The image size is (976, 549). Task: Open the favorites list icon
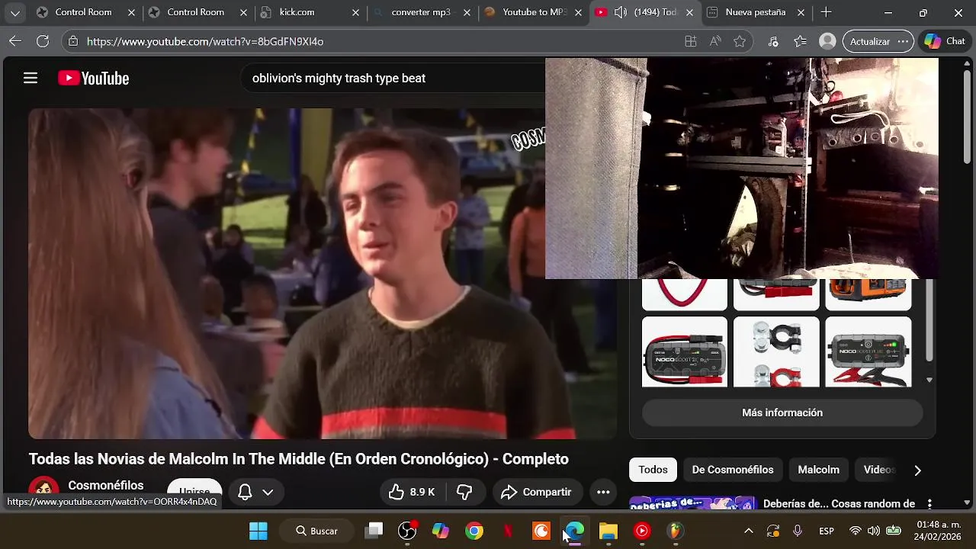(x=800, y=41)
